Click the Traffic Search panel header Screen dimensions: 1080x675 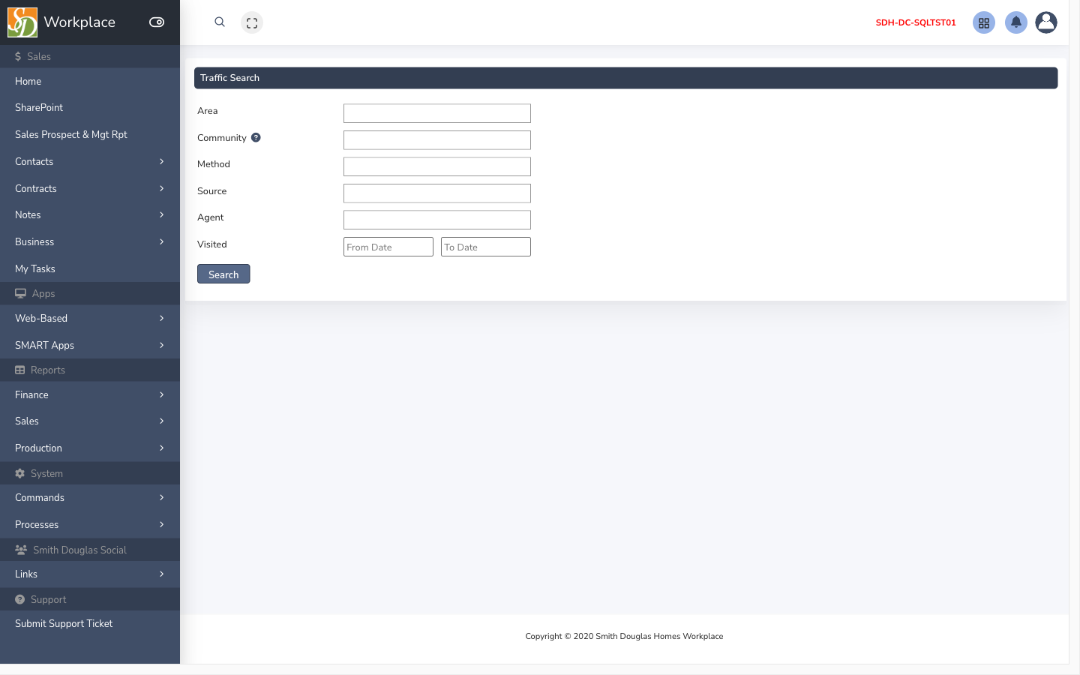click(x=626, y=78)
